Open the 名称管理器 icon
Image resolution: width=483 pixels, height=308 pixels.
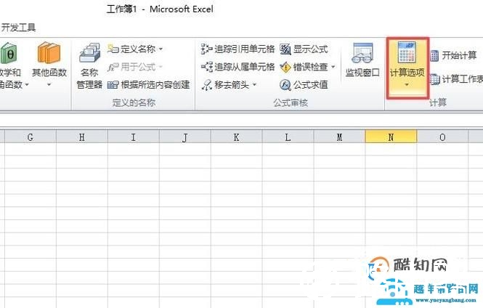coord(89,53)
